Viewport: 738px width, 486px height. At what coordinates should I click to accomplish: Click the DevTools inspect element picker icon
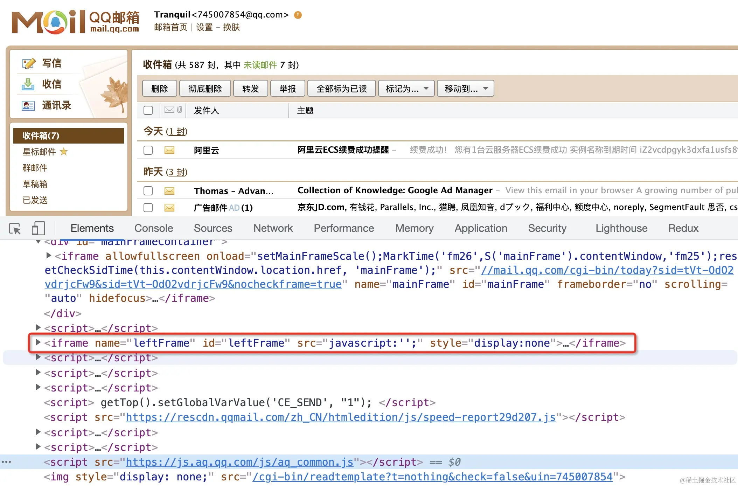(x=15, y=229)
